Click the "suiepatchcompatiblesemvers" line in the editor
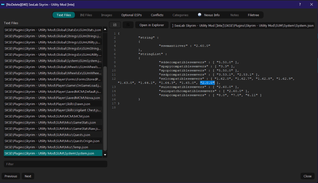This screenshot has width=318, height=183. point(204,91)
